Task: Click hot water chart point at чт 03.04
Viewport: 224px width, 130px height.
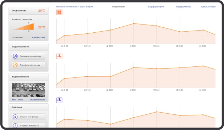Action: coord(134,67)
